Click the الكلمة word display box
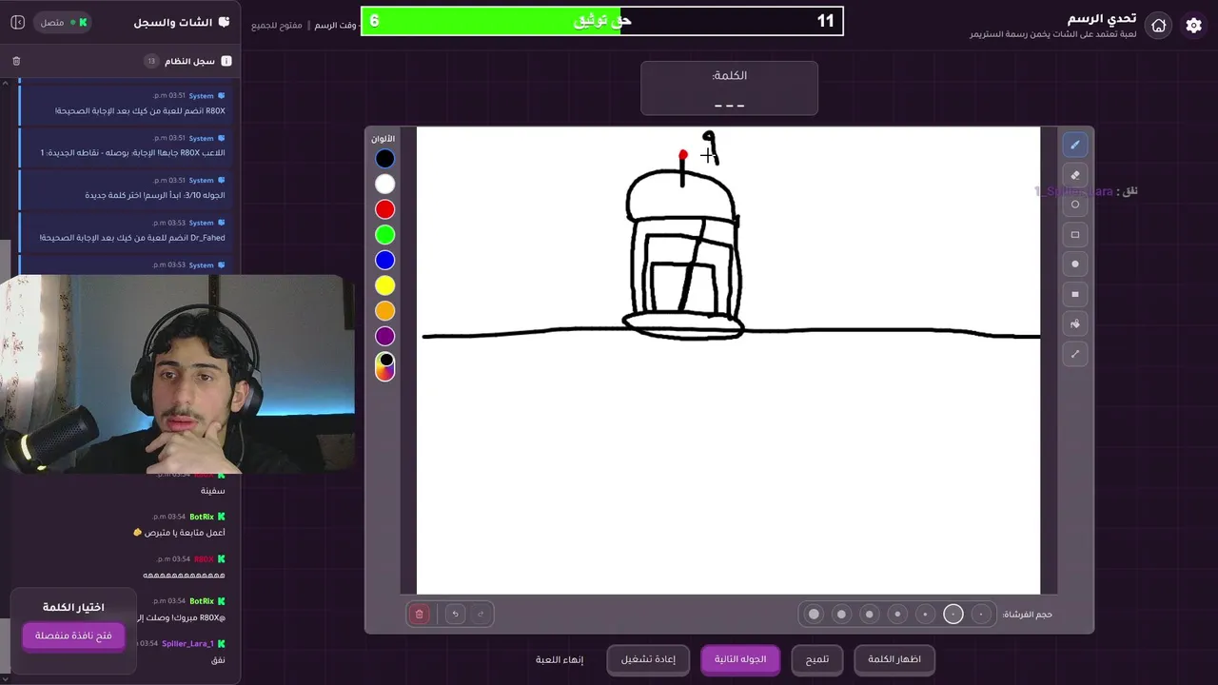1218x685 pixels. click(x=729, y=88)
